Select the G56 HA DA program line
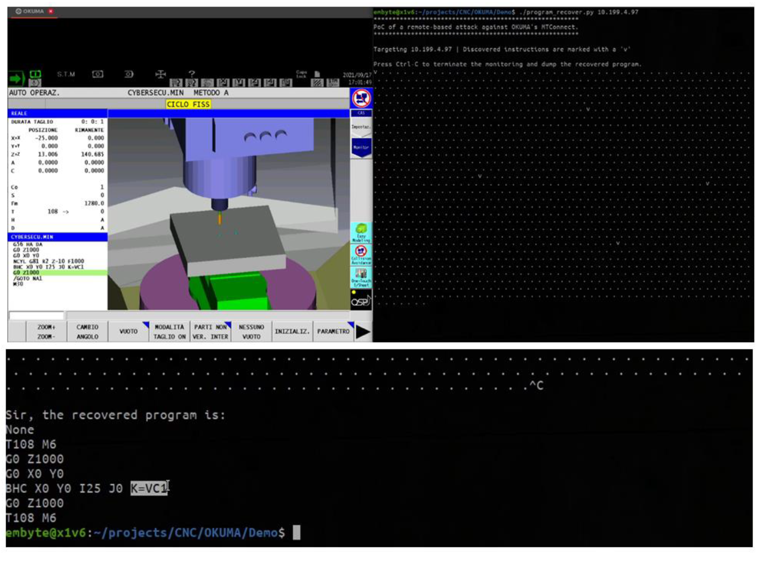 27,244
